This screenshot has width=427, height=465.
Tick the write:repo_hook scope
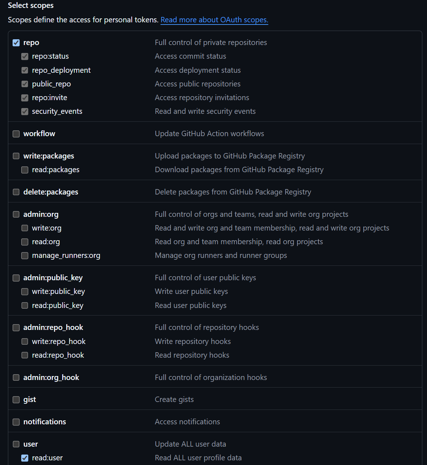pyautogui.click(x=25, y=341)
